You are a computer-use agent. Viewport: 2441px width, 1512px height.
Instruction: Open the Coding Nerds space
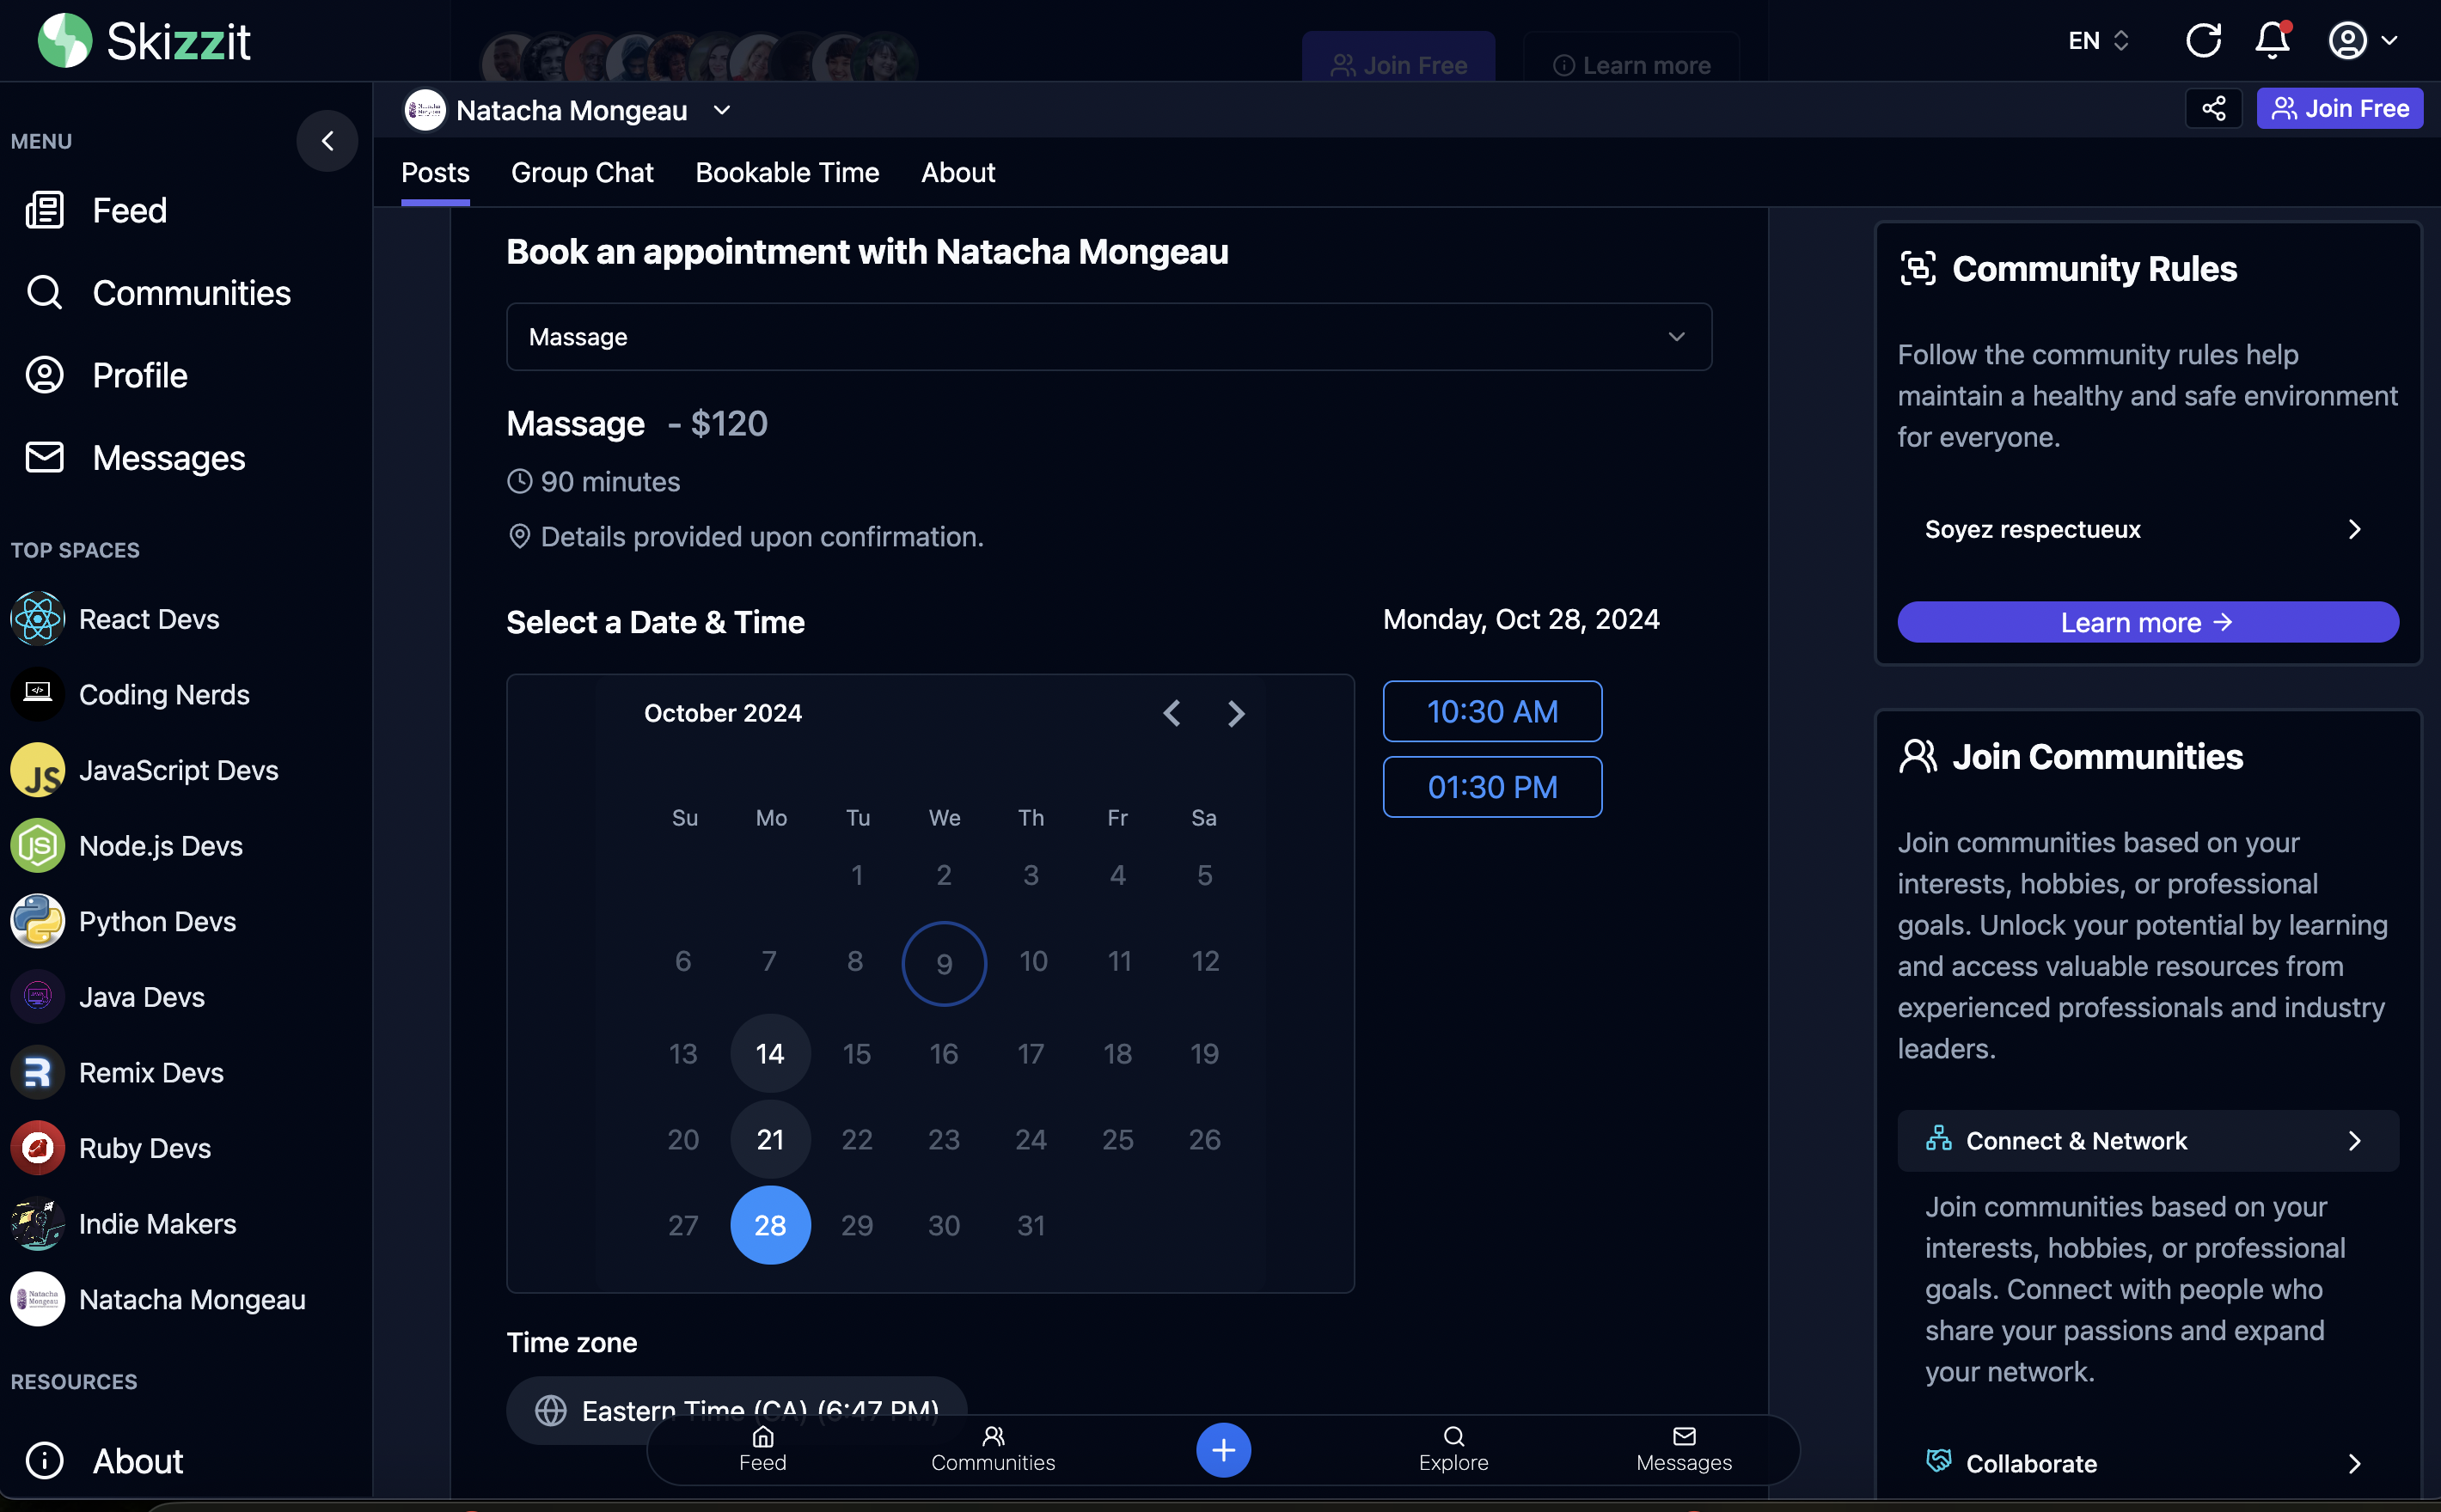(x=130, y=694)
